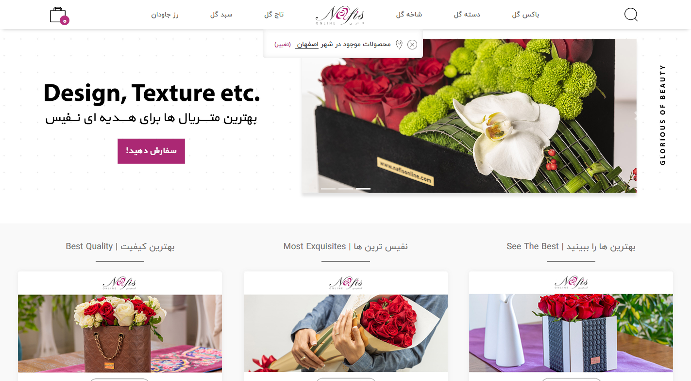Click the سفارش دهید order button
Image resolution: width=691 pixels, height=381 pixels.
click(x=151, y=151)
